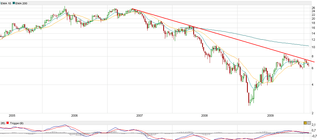Close the MACD indicator panel
The height and width of the screenshot is (140, 317).
309,123
